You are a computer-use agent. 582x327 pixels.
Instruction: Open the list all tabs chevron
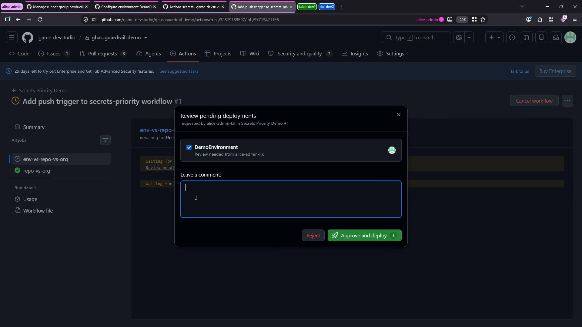coord(522,7)
